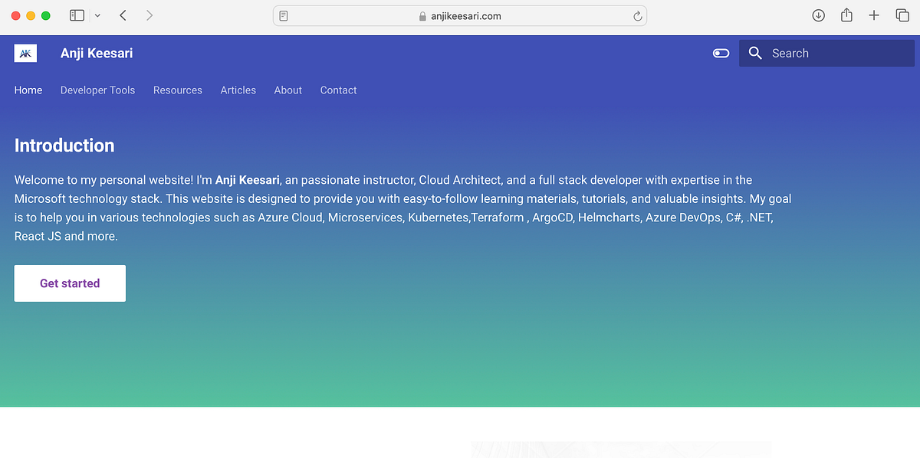Open a new tab with the plus icon
The height and width of the screenshot is (458, 920).
pyautogui.click(x=874, y=15)
